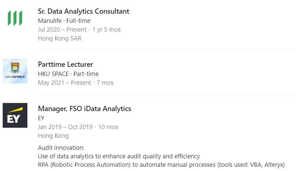
Task: Open the Manulife company logo
Action: [15, 18]
